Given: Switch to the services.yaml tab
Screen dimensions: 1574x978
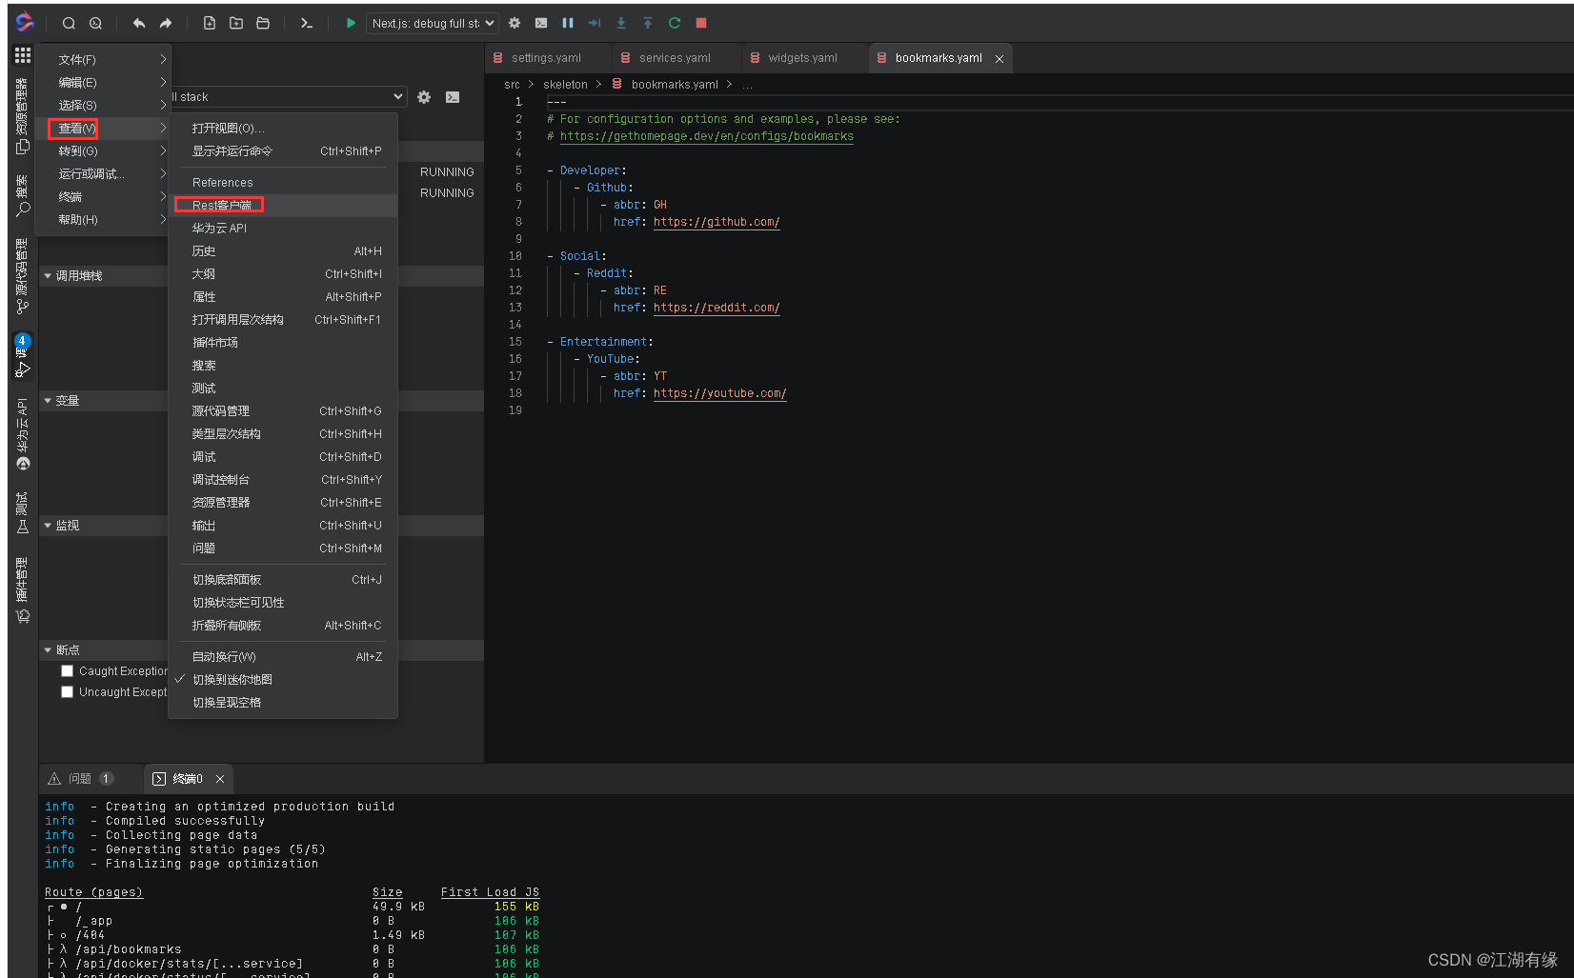Looking at the screenshot, I should (x=675, y=58).
